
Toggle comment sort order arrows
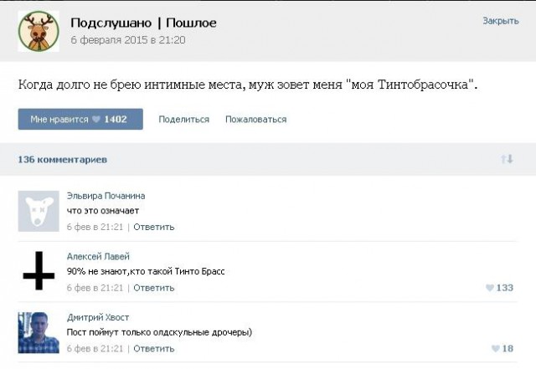point(506,159)
